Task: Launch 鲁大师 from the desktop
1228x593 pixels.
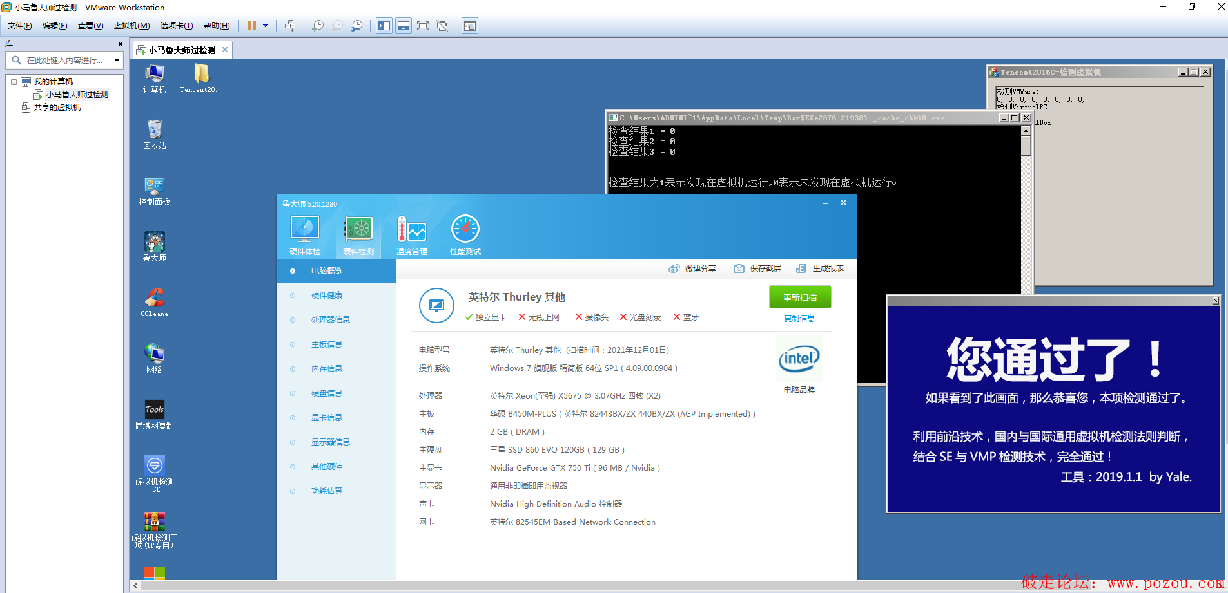Action: pos(154,247)
